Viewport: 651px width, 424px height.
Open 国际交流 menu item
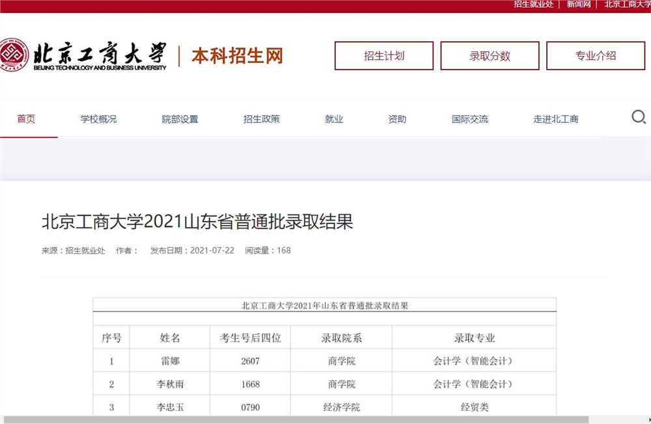469,119
